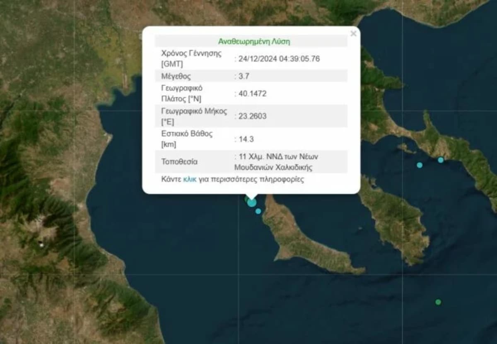Select cyan marker in open water west of Sithonia
Viewport: 497px width, 344px height.
click(x=420, y=165)
